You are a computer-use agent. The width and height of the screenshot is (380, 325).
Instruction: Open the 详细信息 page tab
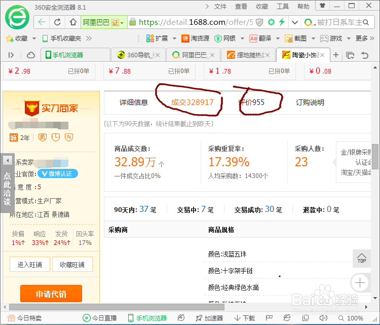[134, 102]
